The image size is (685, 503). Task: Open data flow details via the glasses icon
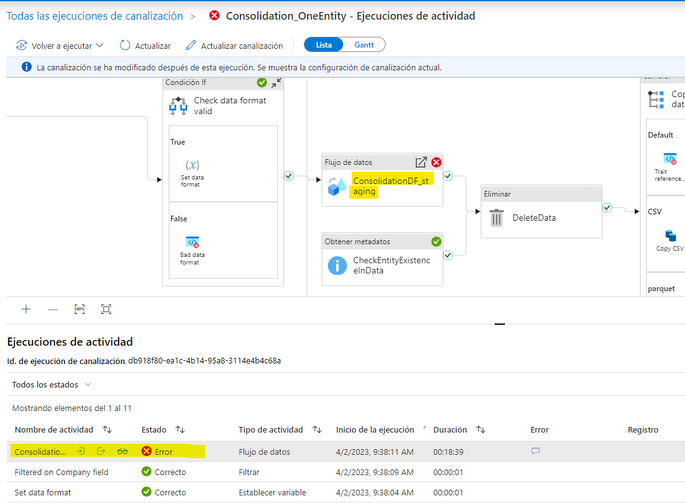coord(122,451)
